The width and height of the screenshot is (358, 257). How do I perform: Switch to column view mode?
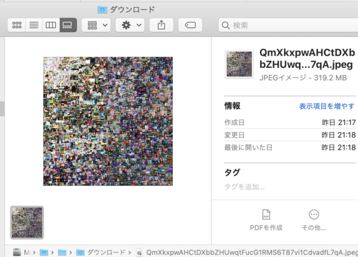tap(51, 25)
